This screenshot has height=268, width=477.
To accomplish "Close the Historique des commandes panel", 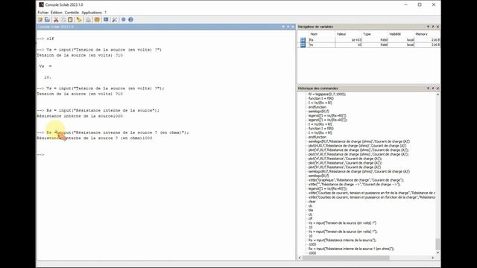I will click(437, 88).
